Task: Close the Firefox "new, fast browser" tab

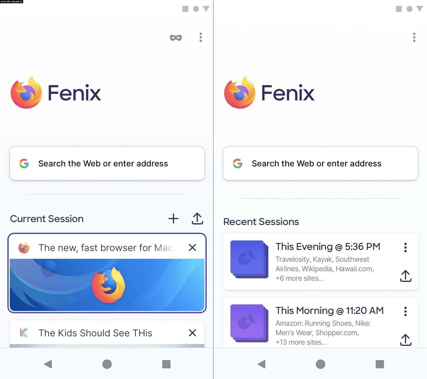Action: (192, 248)
